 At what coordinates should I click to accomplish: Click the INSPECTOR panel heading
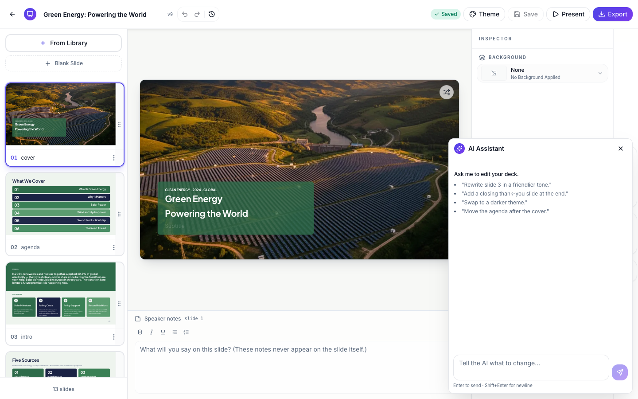click(x=495, y=39)
